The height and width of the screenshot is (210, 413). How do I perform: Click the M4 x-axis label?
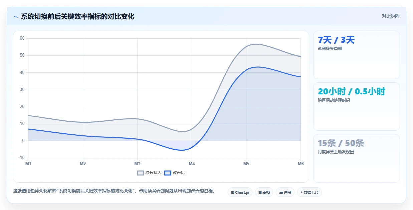tap(192, 164)
